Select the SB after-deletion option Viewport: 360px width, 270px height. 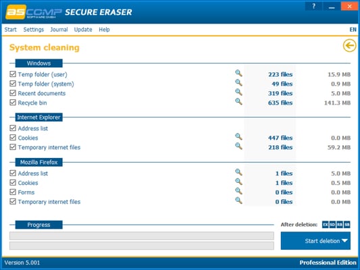tap(347, 225)
